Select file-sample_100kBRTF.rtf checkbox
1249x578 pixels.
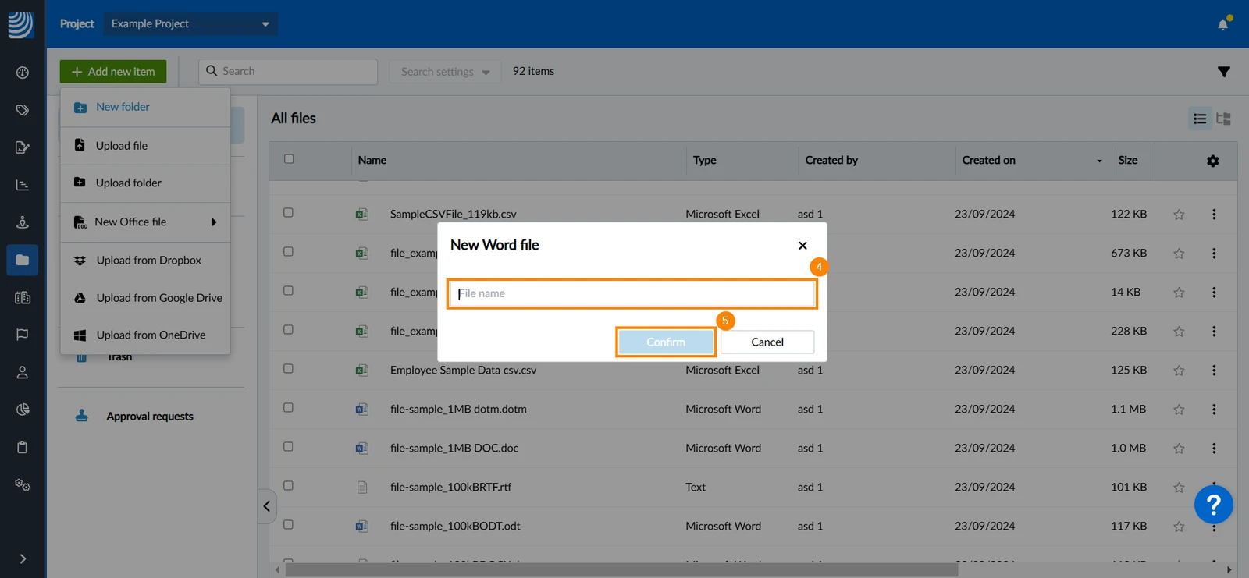coord(288,485)
